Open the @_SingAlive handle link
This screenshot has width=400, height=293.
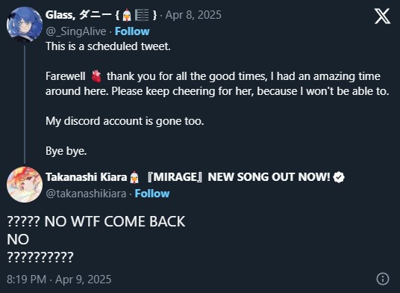76,31
